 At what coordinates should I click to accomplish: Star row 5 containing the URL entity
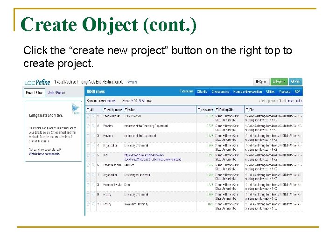click(x=88, y=155)
